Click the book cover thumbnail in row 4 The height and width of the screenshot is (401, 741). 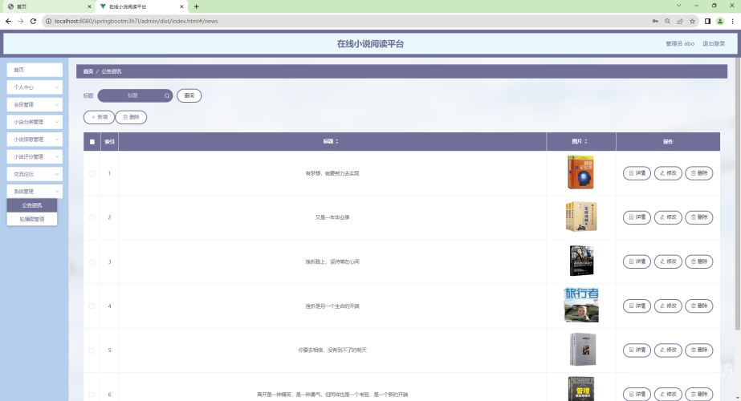(581, 305)
